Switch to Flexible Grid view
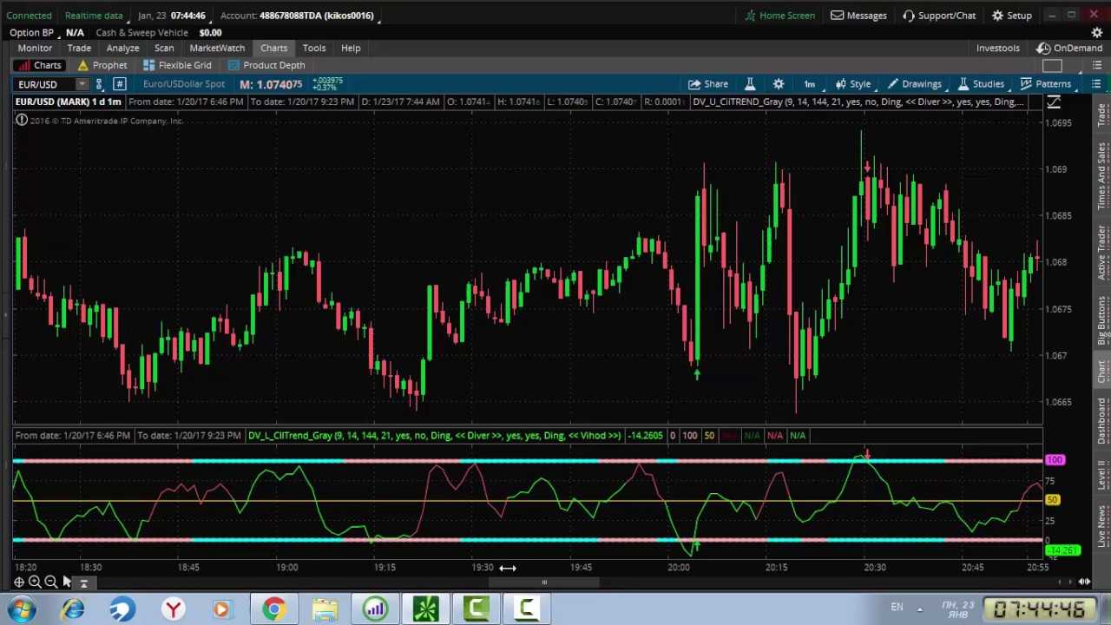Screen dimensions: 1111x625 tap(177, 65)
